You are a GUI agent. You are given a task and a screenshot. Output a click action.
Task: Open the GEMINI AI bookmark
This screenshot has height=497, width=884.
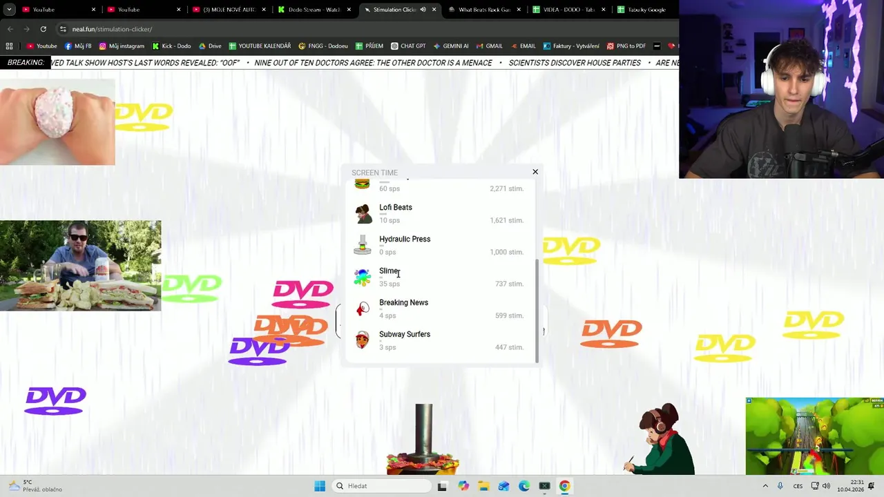[451, 46]
